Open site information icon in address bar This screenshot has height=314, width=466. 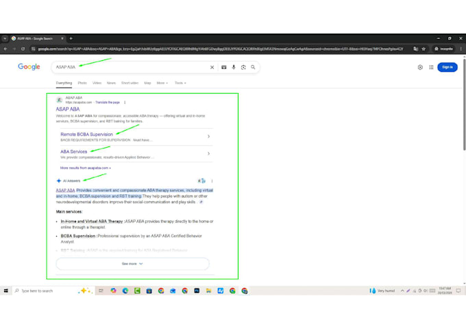click(x=33, y=49)
